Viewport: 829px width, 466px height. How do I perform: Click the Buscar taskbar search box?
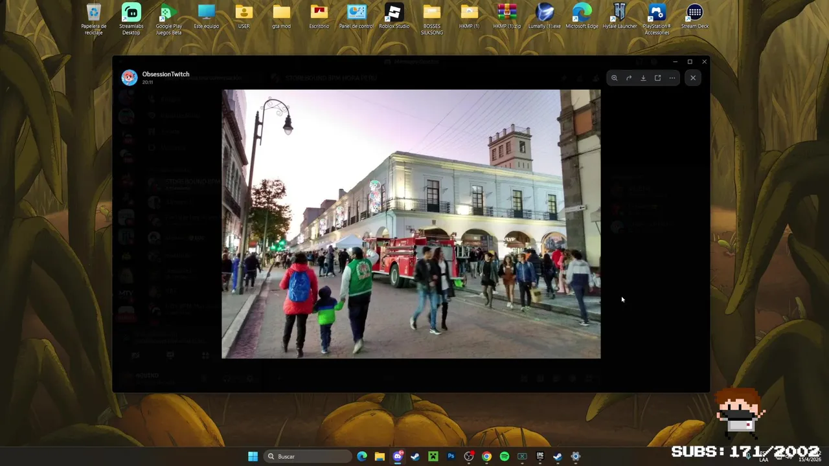tap(308, 457)
